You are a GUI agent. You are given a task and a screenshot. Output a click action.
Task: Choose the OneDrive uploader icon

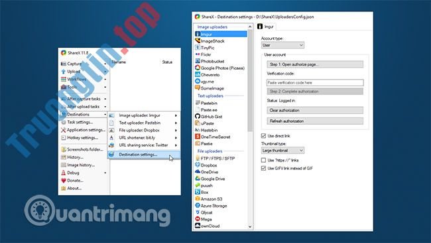pos(198,172)
